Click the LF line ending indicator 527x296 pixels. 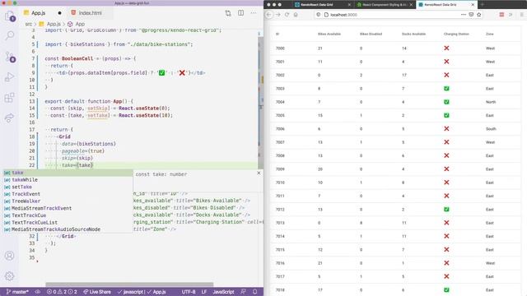tap(204, 292)
